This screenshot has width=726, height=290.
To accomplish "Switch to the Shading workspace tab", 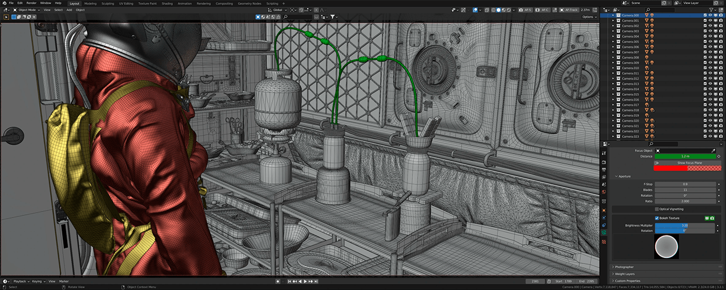I will tap(167, 3).
